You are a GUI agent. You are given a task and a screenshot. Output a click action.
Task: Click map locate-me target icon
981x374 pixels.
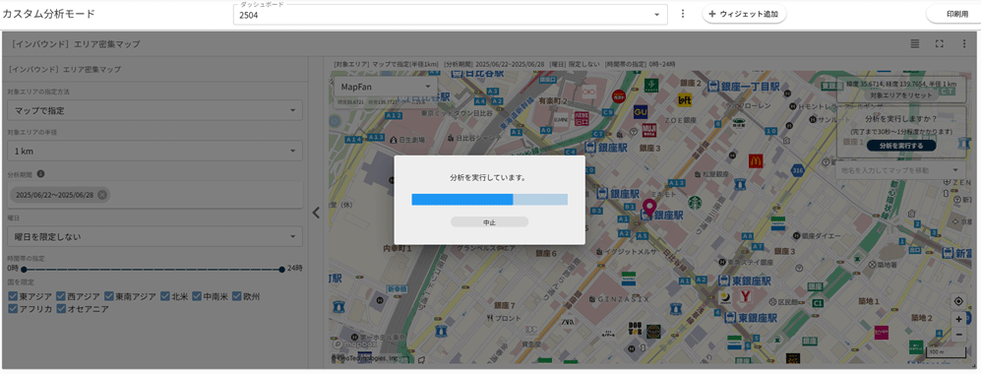958,301
